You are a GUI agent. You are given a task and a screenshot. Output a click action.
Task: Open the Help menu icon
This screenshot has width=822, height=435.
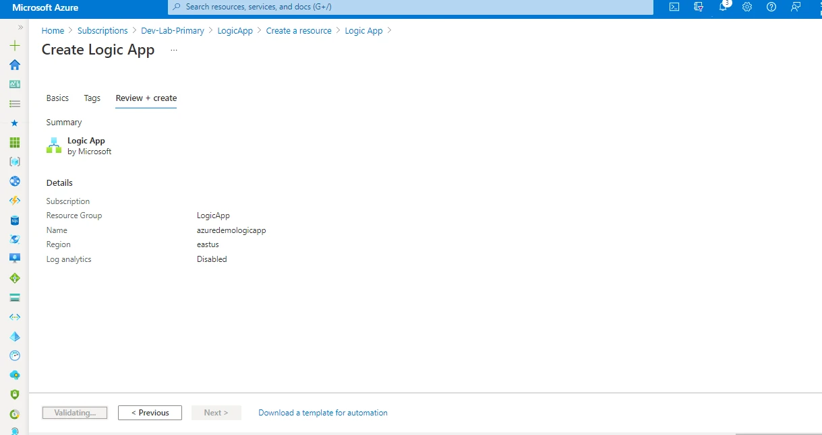771,7
